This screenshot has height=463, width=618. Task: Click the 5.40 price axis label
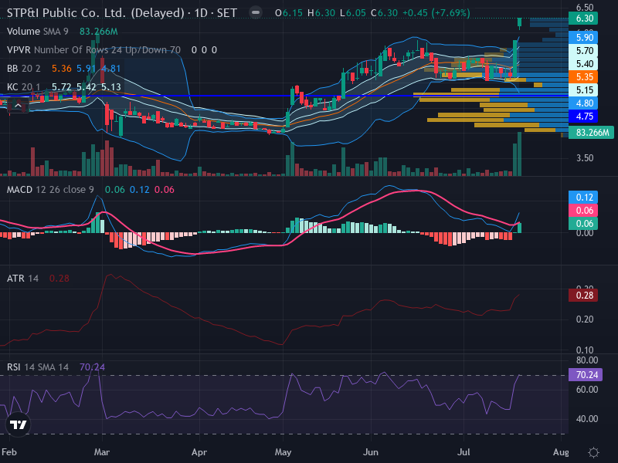point(583,63)
